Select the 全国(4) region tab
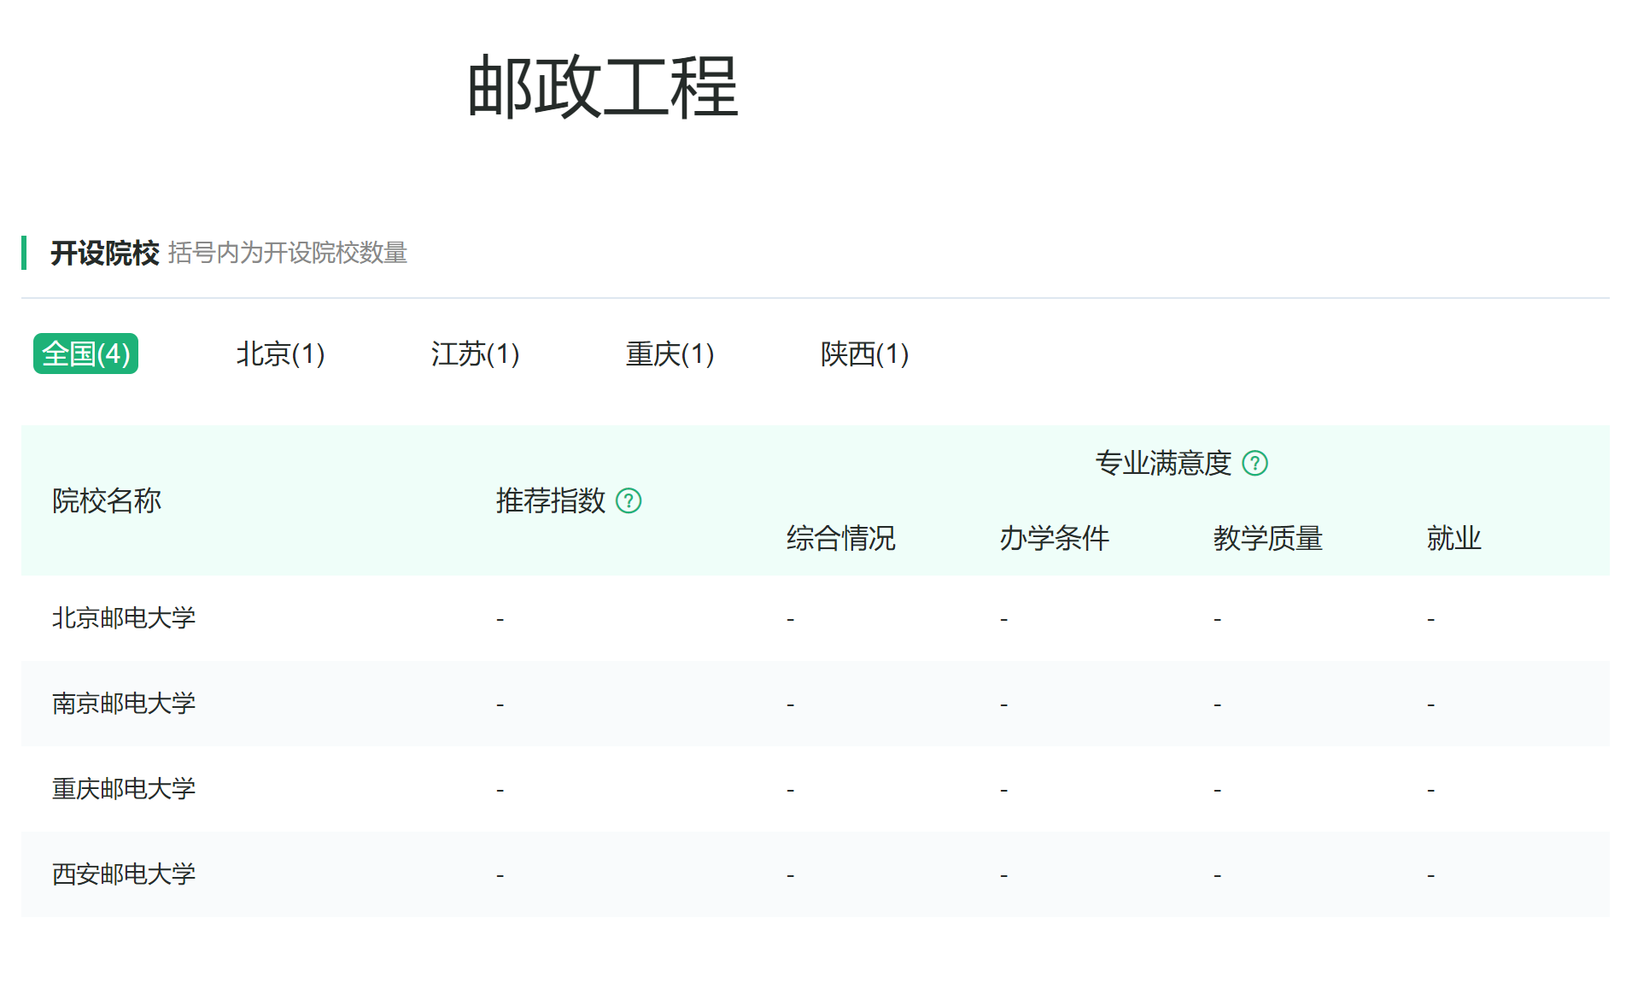This screenshot has height=982, width=1626. pos(85,354)
